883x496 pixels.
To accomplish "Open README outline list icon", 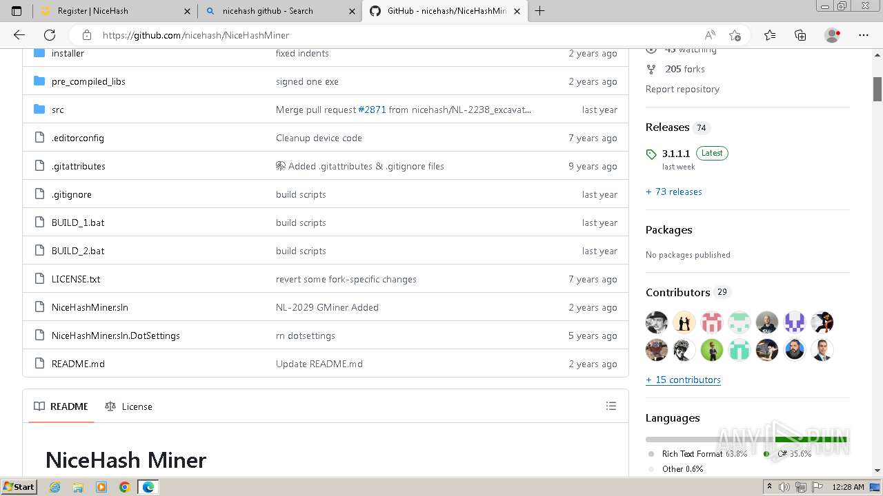I will (x=611, y=406).
